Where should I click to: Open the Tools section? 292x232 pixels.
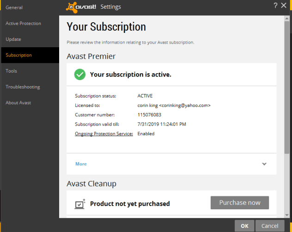[12, 71]
